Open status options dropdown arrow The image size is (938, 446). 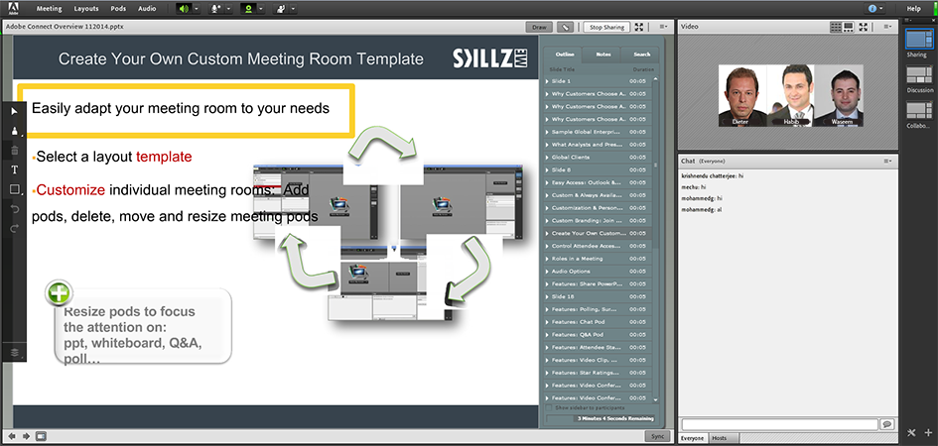(x=293, y=9)
